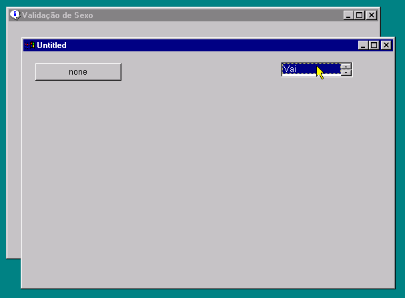
Task: Click the down arrow beside the Vai list
Action: pos(346,73)
